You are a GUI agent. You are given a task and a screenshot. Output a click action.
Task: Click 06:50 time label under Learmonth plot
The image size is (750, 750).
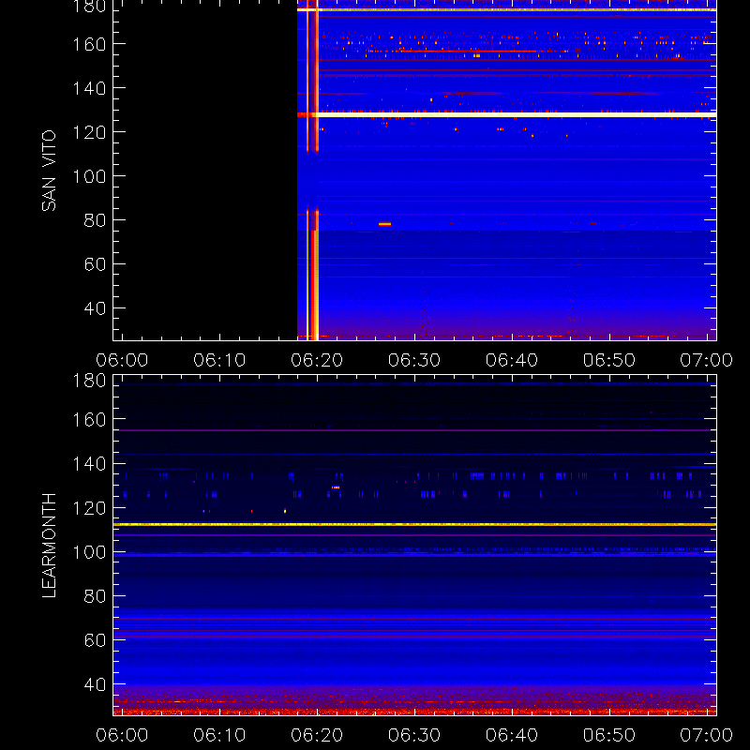[609, 735]
